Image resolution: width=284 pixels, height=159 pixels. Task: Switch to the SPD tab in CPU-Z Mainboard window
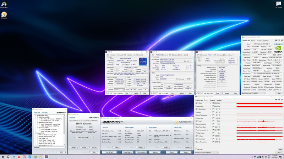point(170,55)
